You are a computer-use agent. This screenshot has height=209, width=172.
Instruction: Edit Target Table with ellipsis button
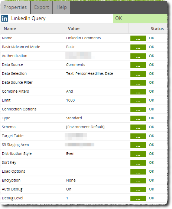[x=138, y=136]
